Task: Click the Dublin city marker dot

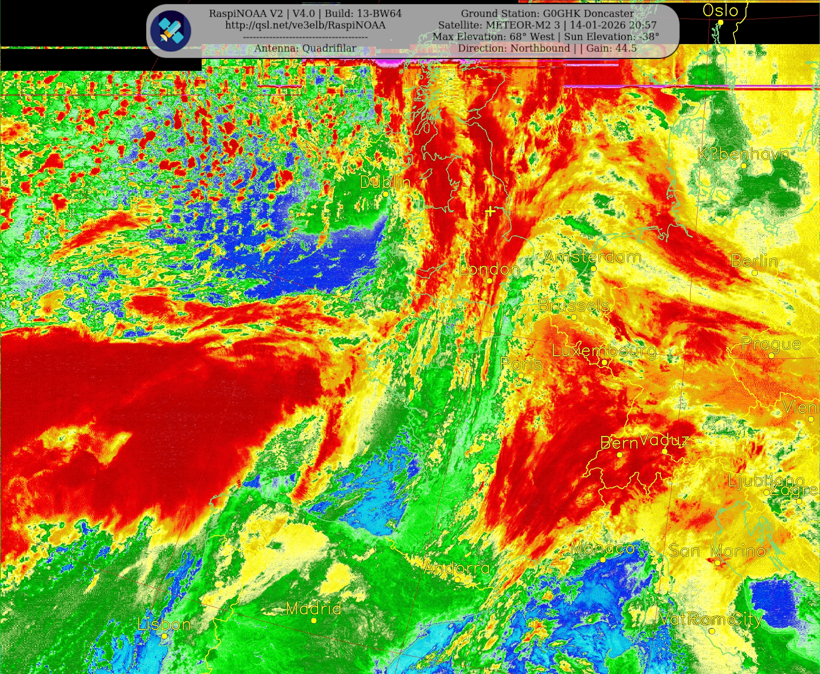Action: 385,194
